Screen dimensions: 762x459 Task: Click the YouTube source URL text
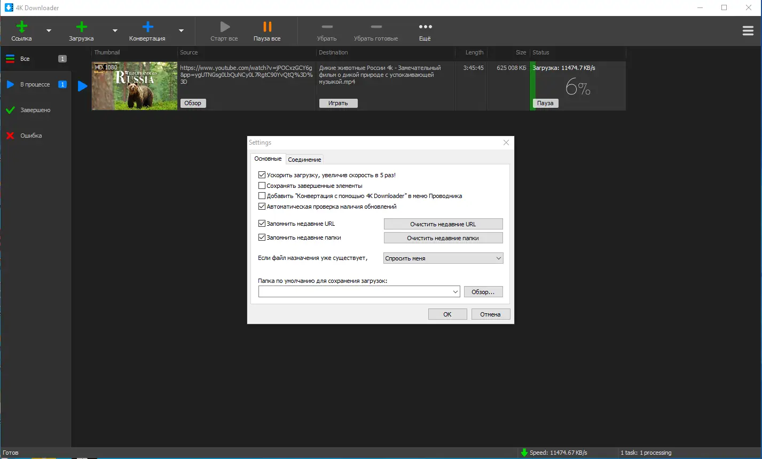(246, 75)
